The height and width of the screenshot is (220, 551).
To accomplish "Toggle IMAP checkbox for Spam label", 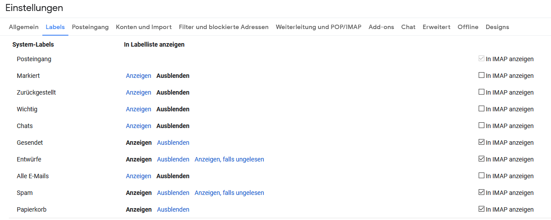I will (481, 192).
